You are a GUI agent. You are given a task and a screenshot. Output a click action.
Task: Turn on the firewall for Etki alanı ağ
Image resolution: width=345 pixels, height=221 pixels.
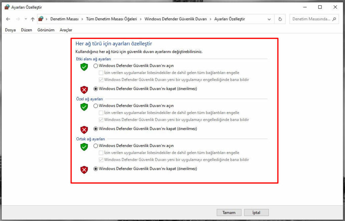click(96, 66)
